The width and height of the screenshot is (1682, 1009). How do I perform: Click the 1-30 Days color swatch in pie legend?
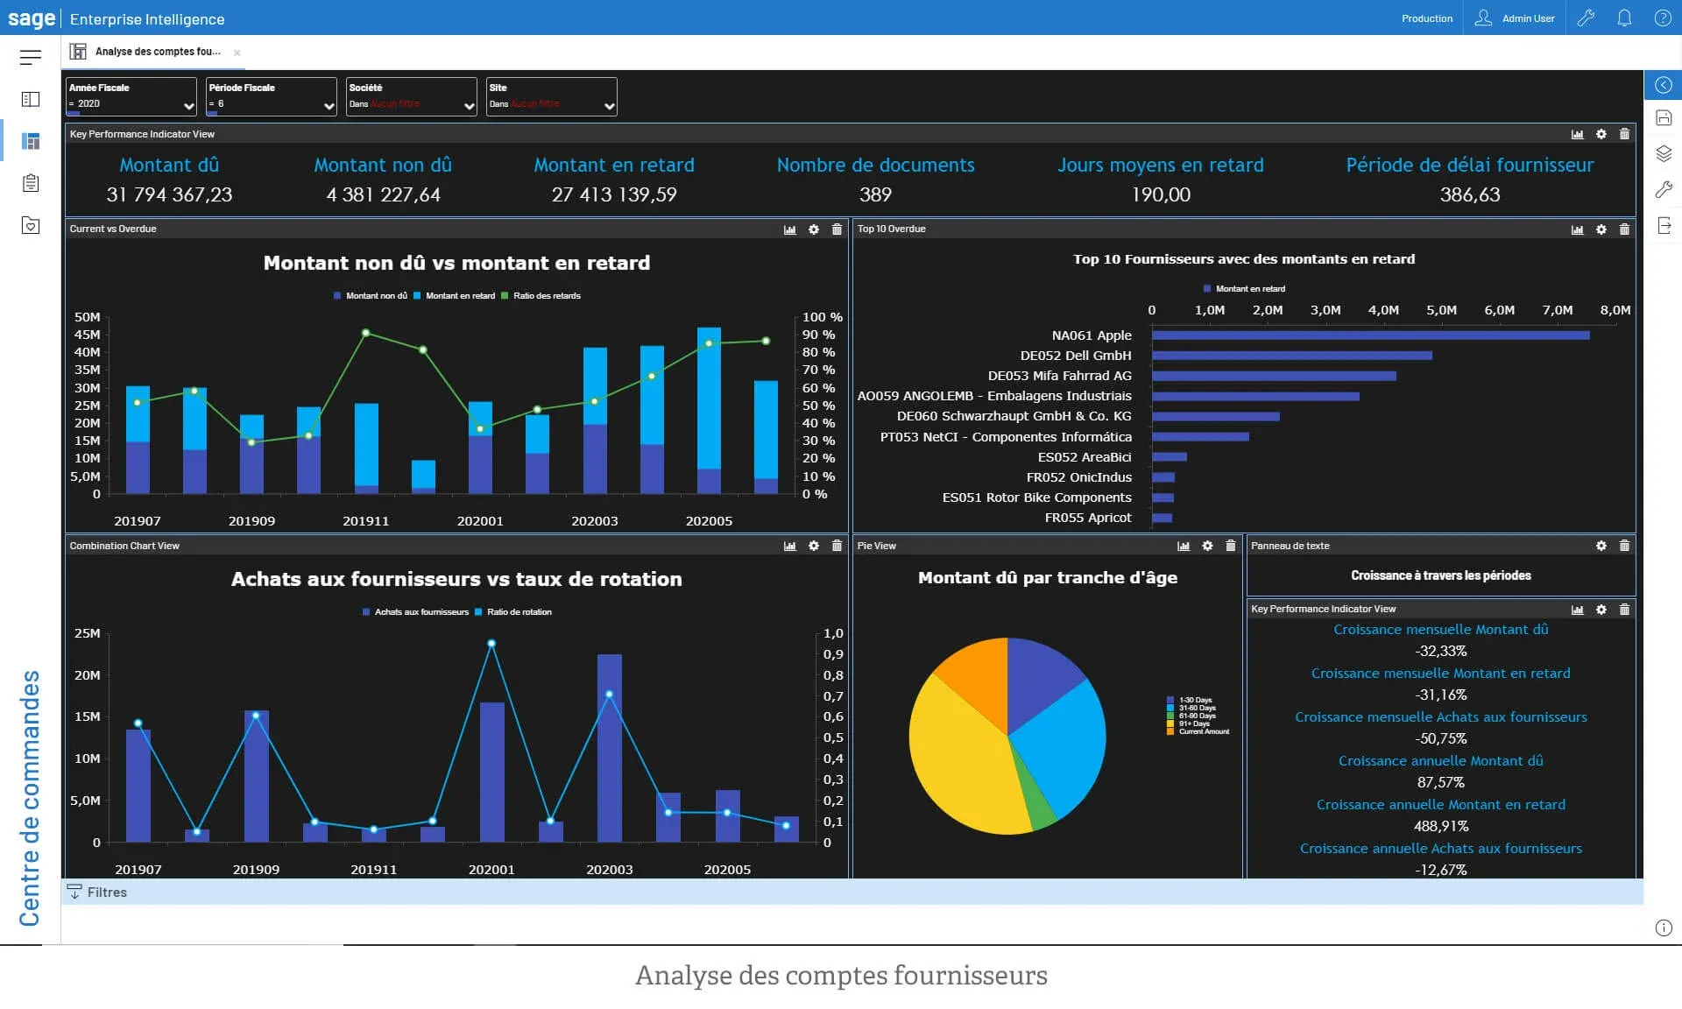pos(1170,699)
